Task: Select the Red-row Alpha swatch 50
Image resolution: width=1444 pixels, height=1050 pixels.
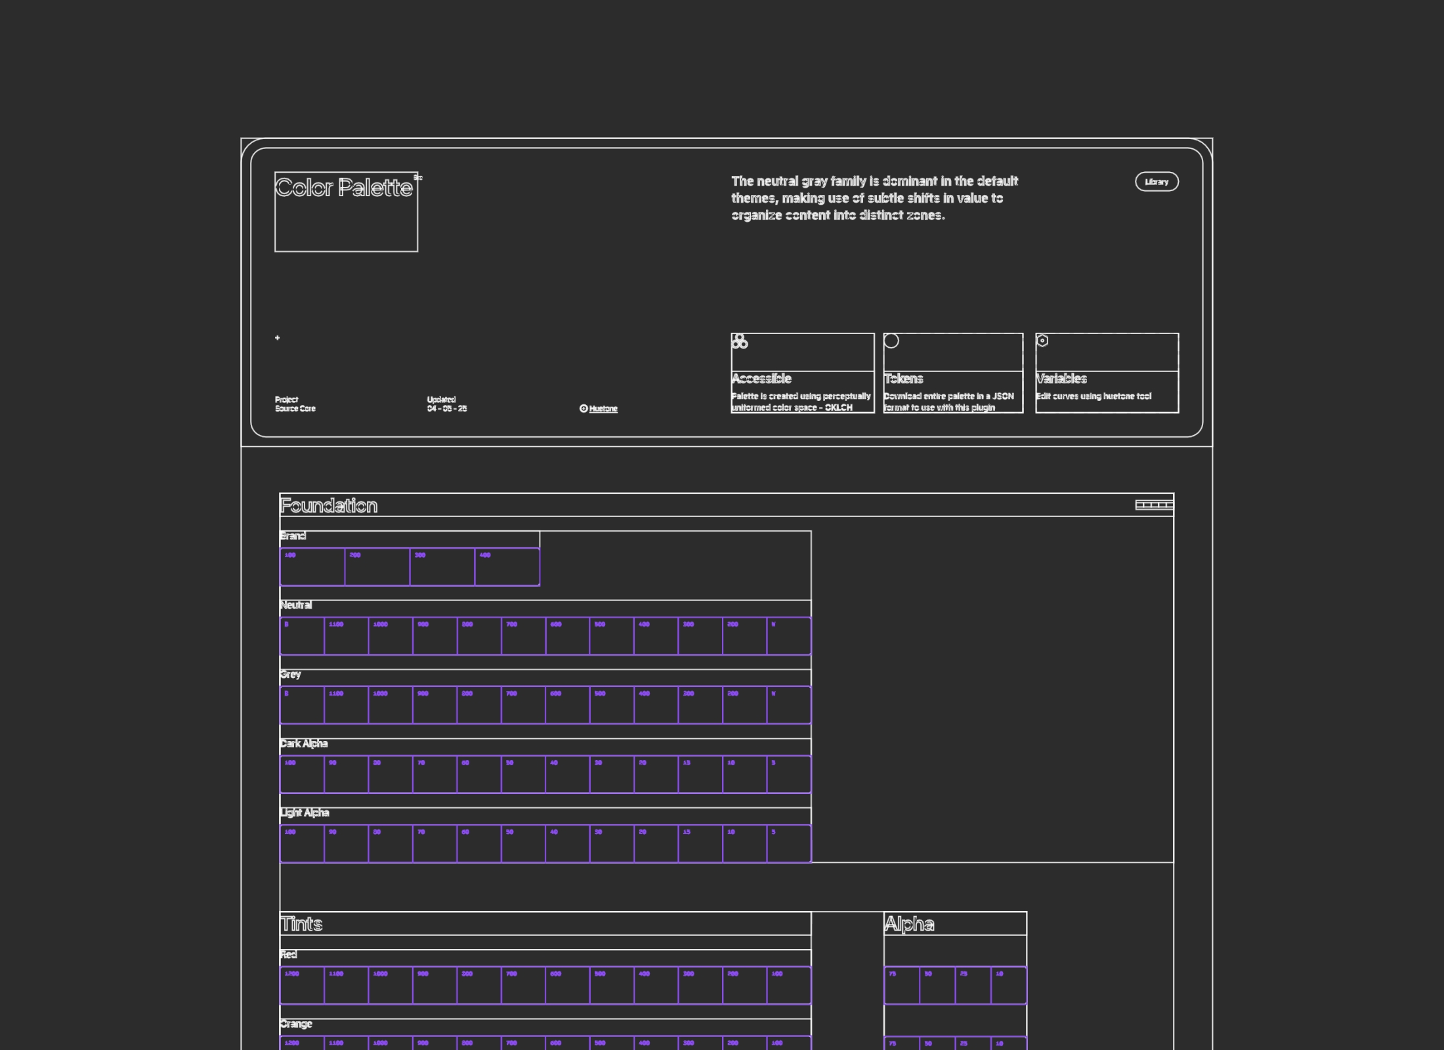Action: click(x=938, y=986)
